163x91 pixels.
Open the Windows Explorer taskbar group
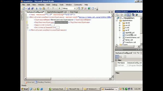[x=92, y=89]
